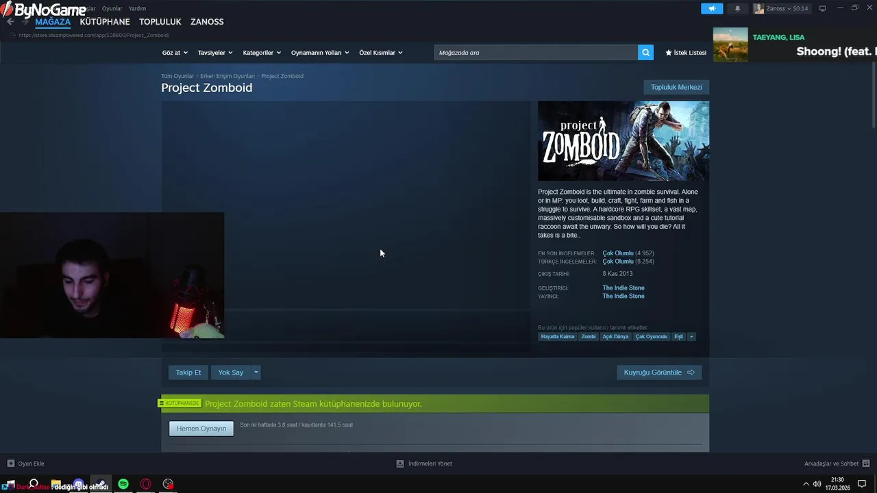Open Çok Olumlu (8.254) Turkish reviews link
Screen dimensions: 877x493
pyautogui.click(x=628, y=262)
